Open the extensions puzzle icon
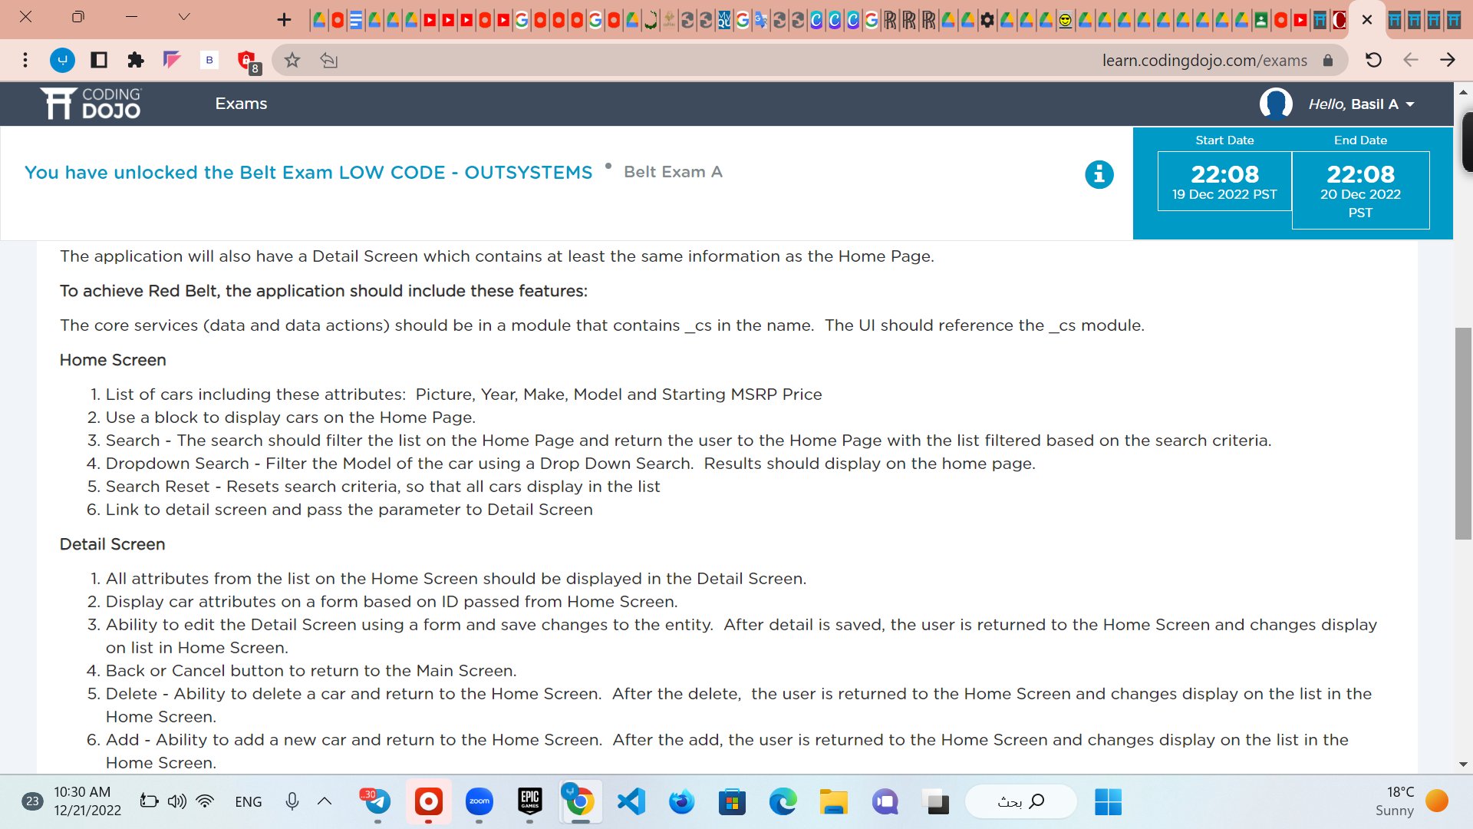 [x=136, y=60]
